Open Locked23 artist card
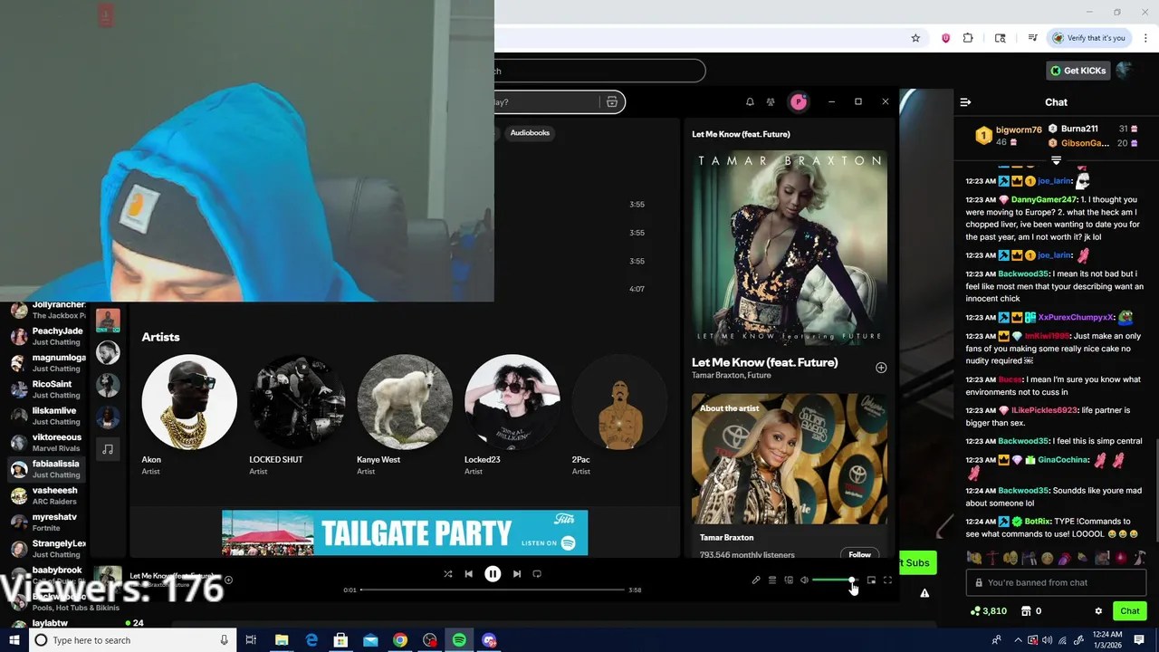 tap(512, 415)
